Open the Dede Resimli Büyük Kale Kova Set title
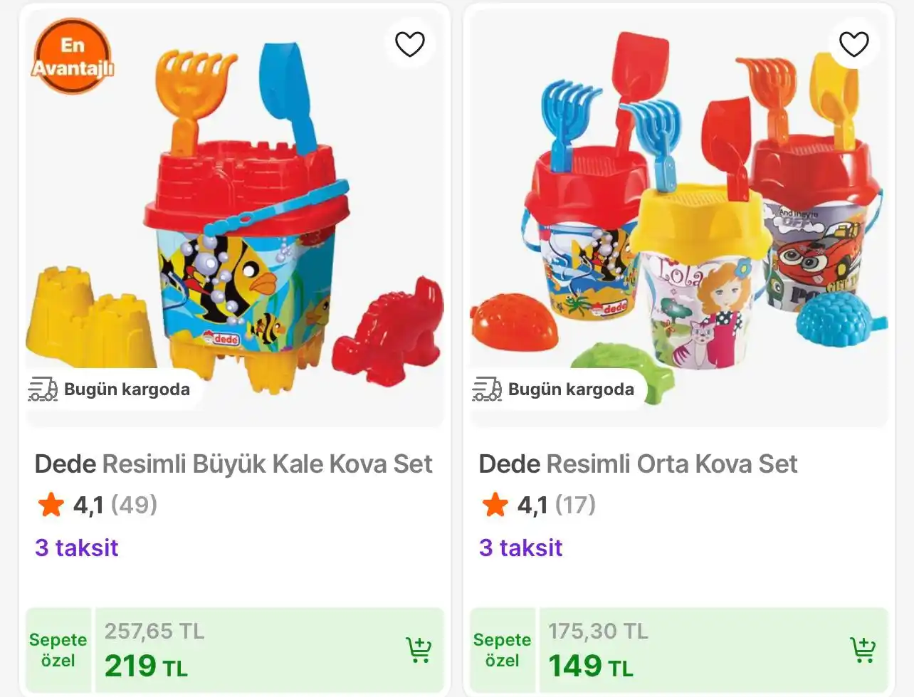 233,464
